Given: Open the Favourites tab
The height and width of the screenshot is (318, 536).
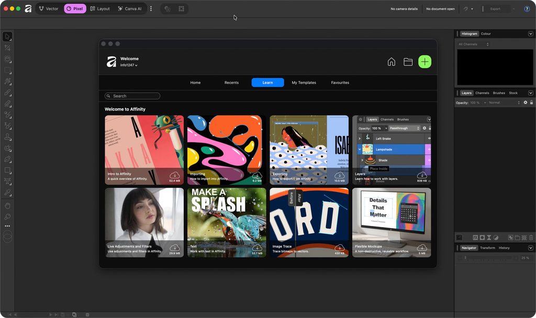Looking at the screenshot, I should coord(340,83).
